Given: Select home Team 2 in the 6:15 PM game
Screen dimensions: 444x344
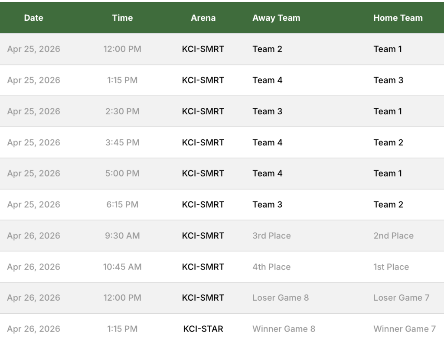Looking at the screenshot, I should pyautogui.click(x=388, y=205).
